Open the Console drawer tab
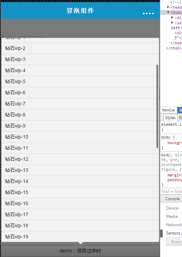The image size is (182, 257). [x=172, y=199]
